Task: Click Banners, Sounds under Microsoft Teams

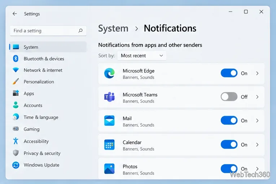Action: point(138,101)
